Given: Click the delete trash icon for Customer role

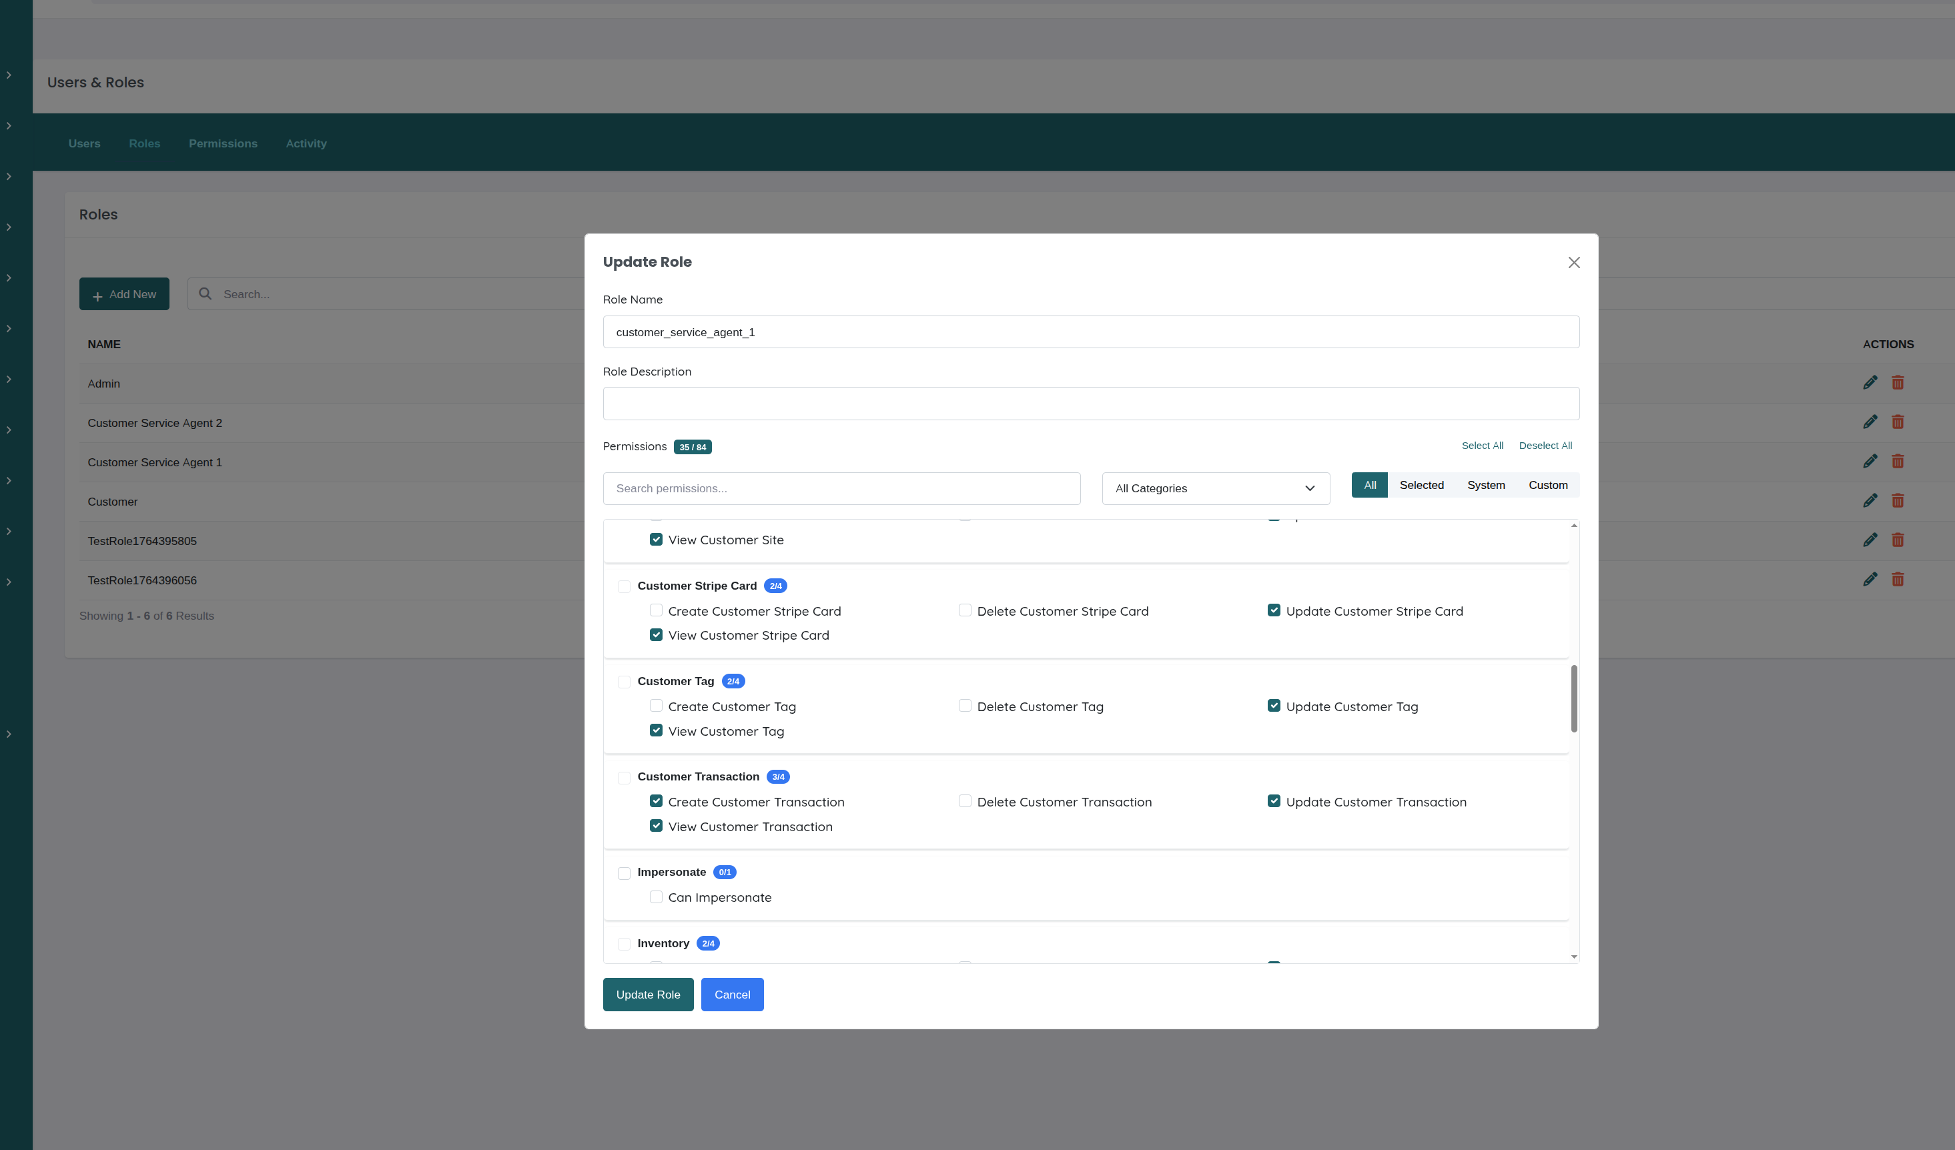Looking at the screenshot, I should [1898, 500].
